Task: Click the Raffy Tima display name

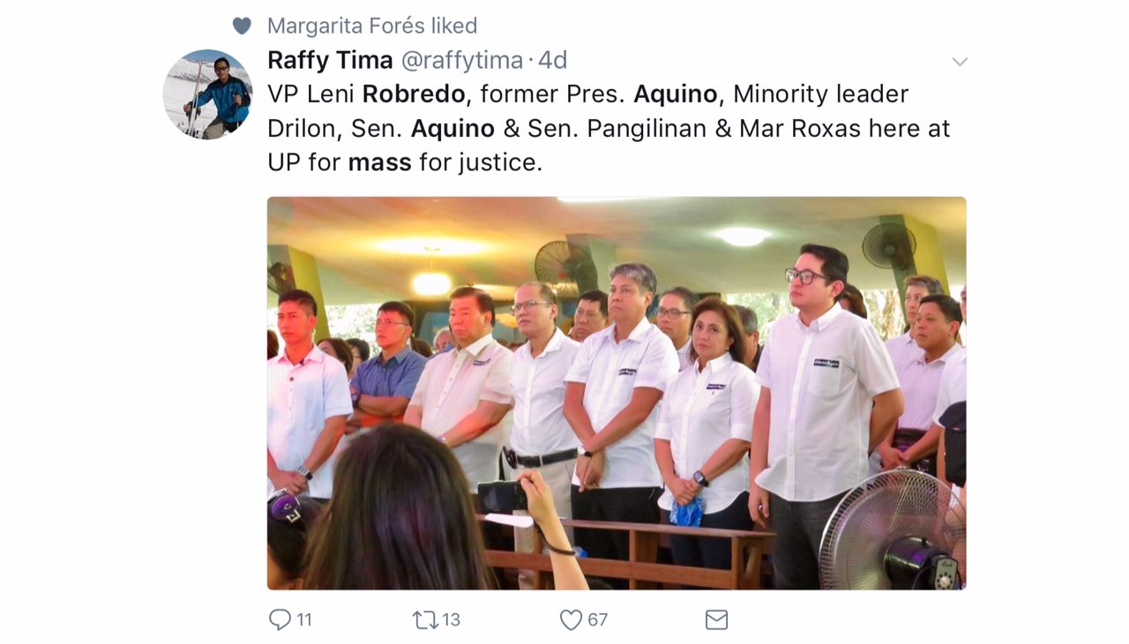Action: (x=330, y=60)
